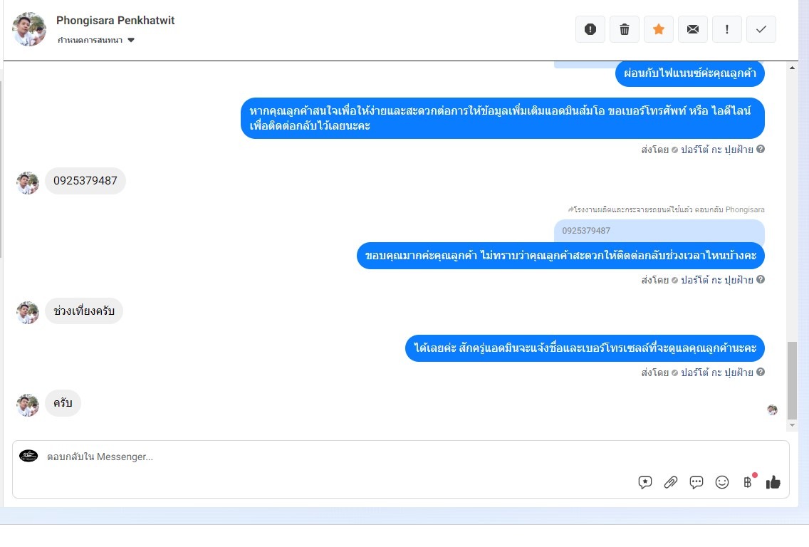
Task: Delete conversation using the trash can icon
Action: click(625, 29)
